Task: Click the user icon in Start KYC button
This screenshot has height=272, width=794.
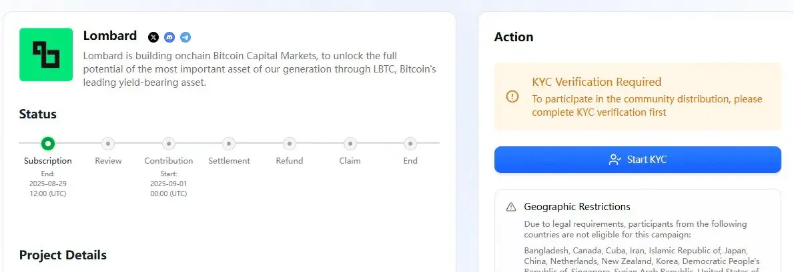Action: coord(615,160)
